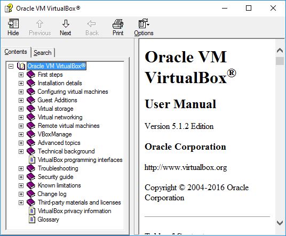Click the book icon beside Virtual storage
286x236 pixels.
tap(31, 109)
